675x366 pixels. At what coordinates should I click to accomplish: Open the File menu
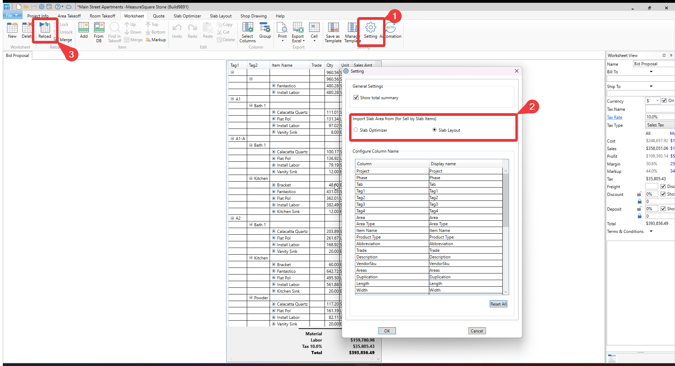12,15
